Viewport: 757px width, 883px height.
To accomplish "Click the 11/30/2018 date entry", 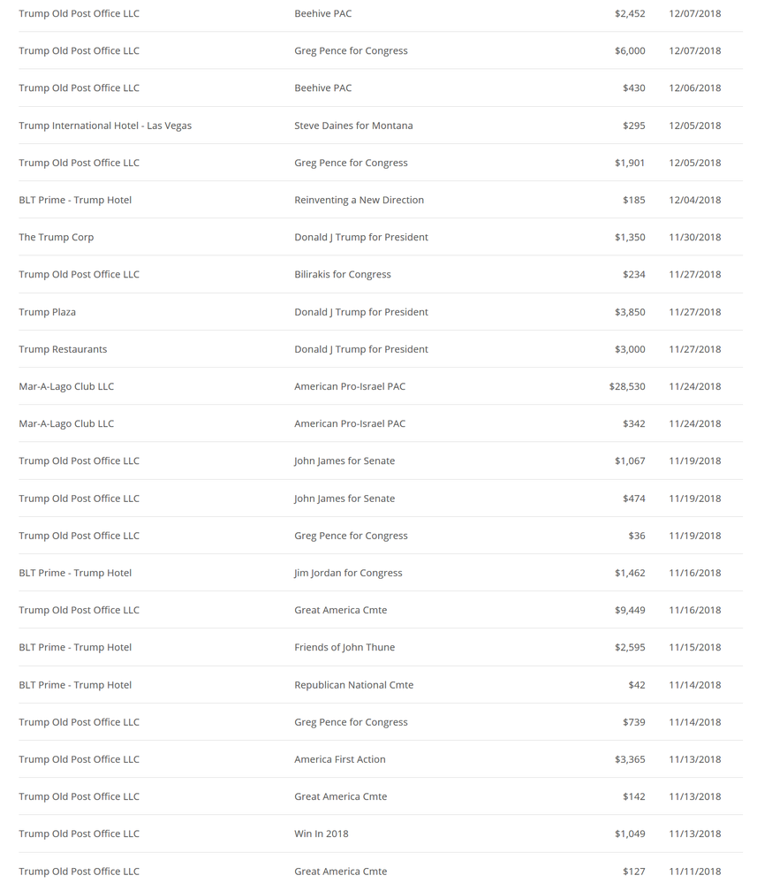I will [x=694, y=237].
